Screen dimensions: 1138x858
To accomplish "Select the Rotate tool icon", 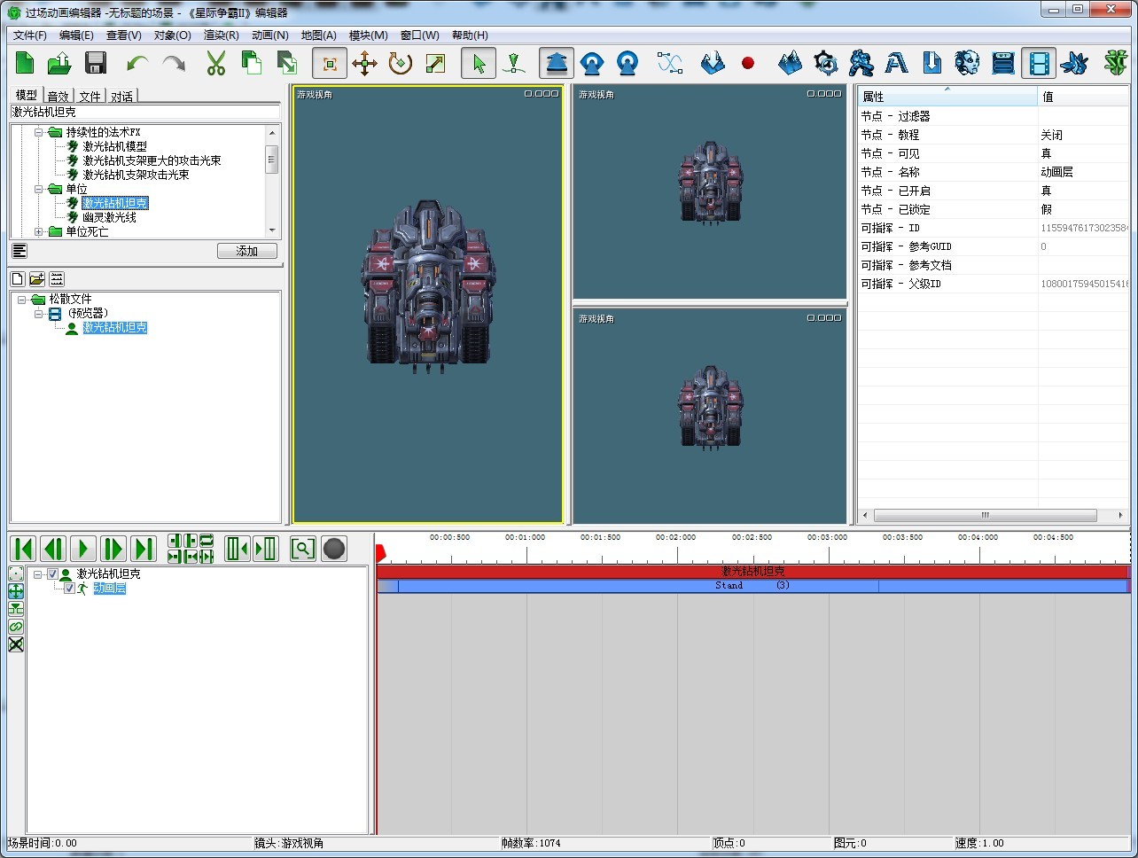I will coord(400,63).
